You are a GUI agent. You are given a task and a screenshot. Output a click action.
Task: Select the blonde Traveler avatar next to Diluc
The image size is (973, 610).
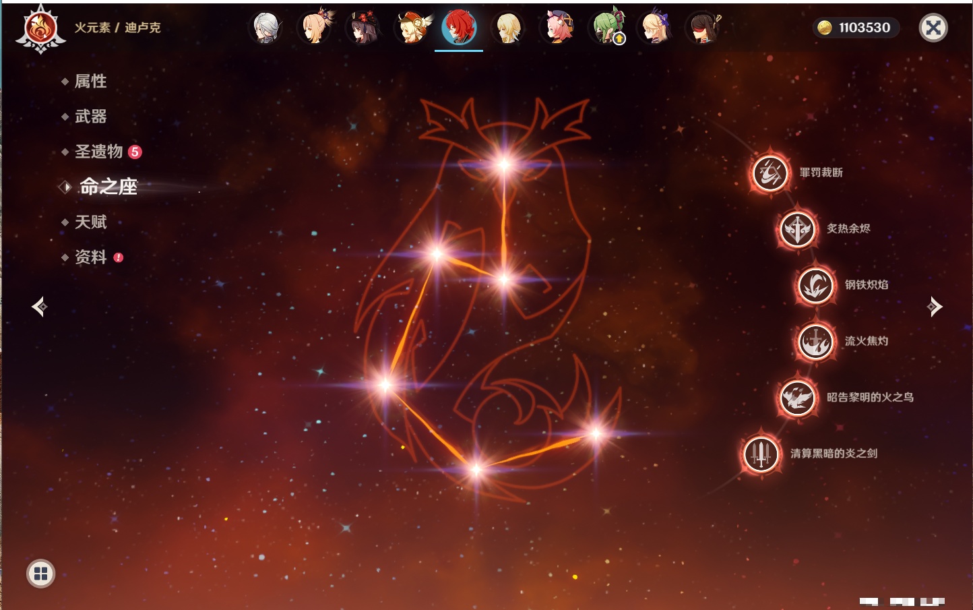point(508,28)
